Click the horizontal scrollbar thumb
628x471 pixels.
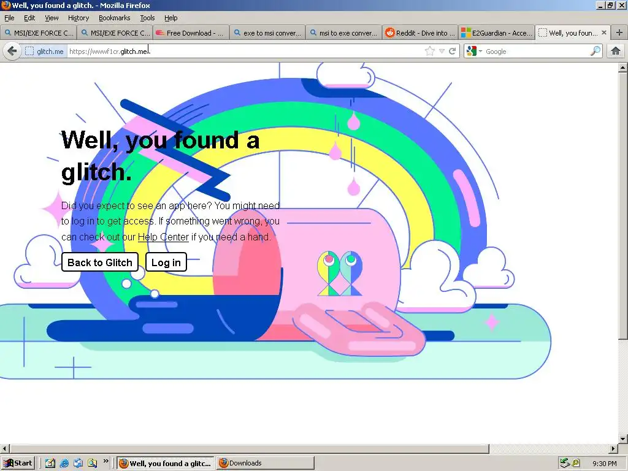(x=249, y=448)
